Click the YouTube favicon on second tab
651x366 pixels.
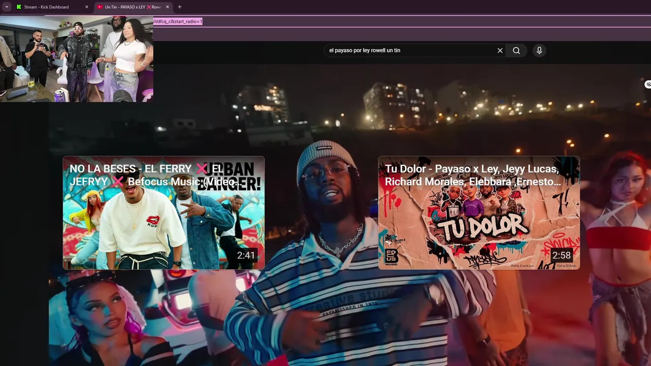click(x=100, y=7)
